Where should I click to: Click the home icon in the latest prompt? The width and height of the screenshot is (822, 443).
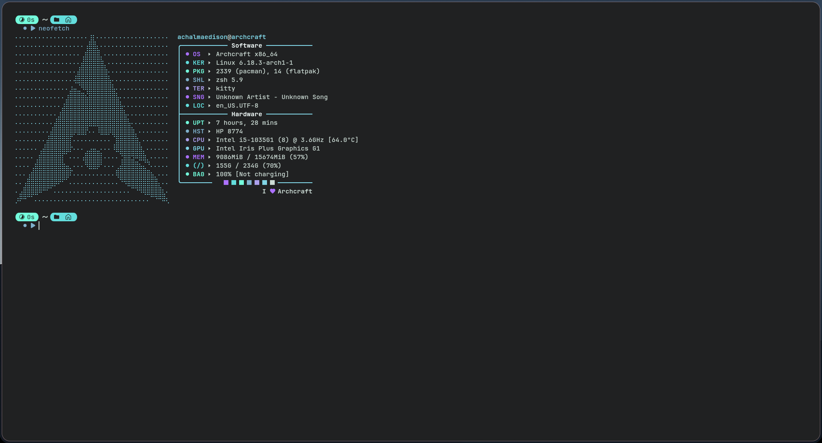pos(68,217)
